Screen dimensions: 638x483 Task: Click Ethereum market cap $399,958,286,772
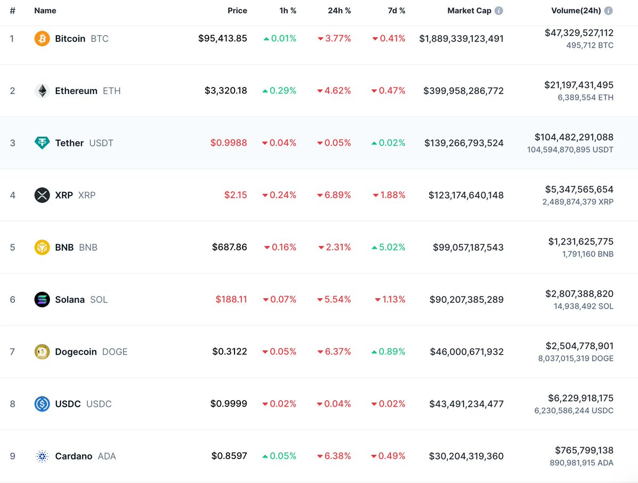464,91
